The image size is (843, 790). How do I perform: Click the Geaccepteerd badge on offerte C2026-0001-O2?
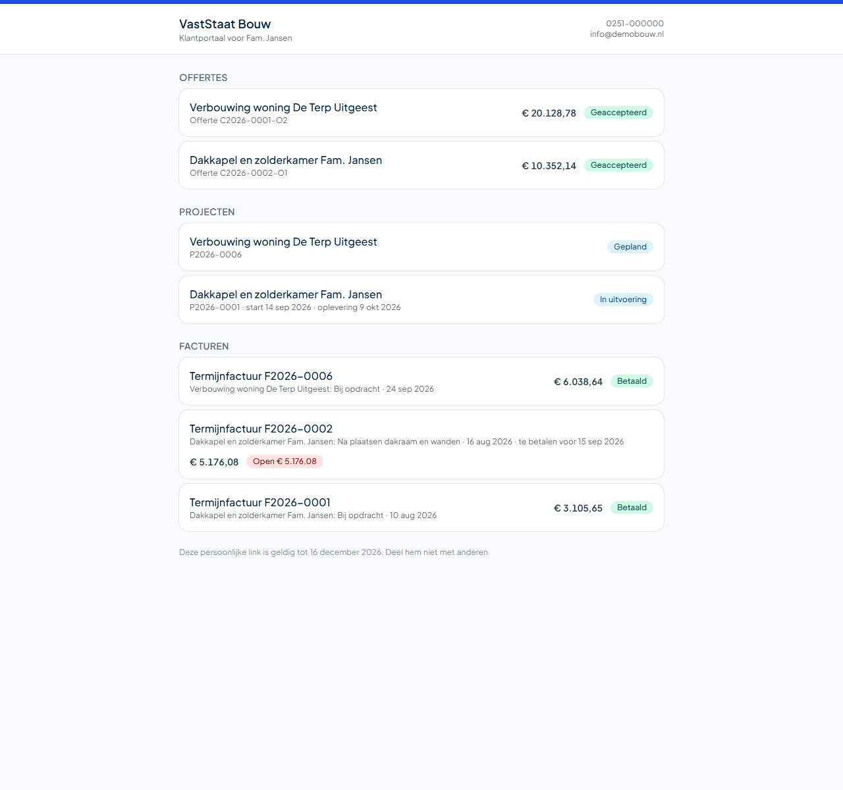point(618,113)
